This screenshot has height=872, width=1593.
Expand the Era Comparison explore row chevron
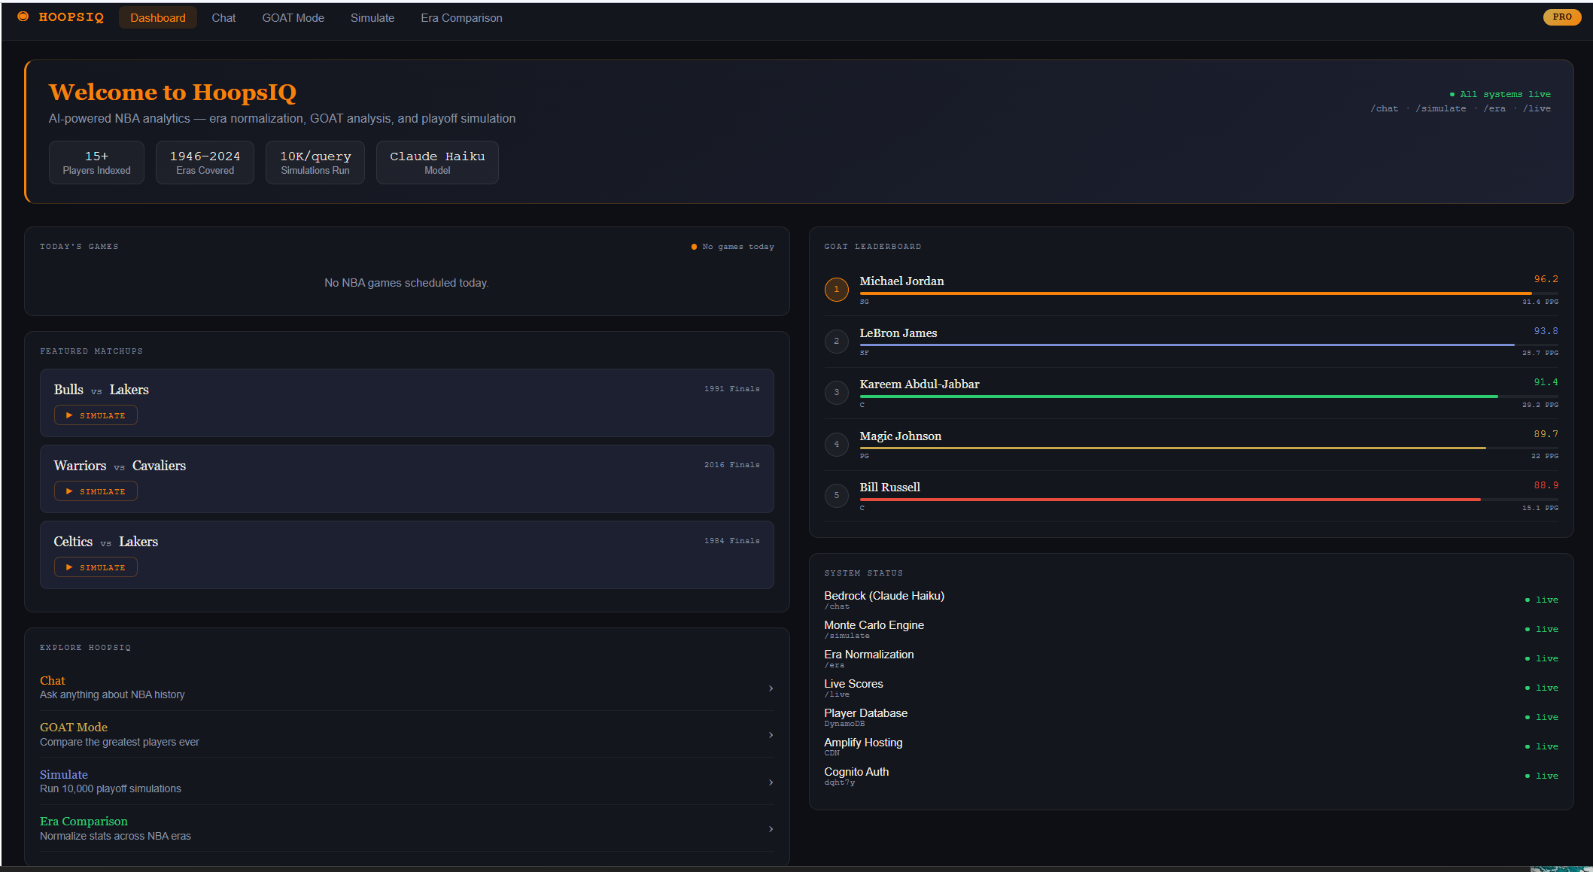click(x=770, y=828)
